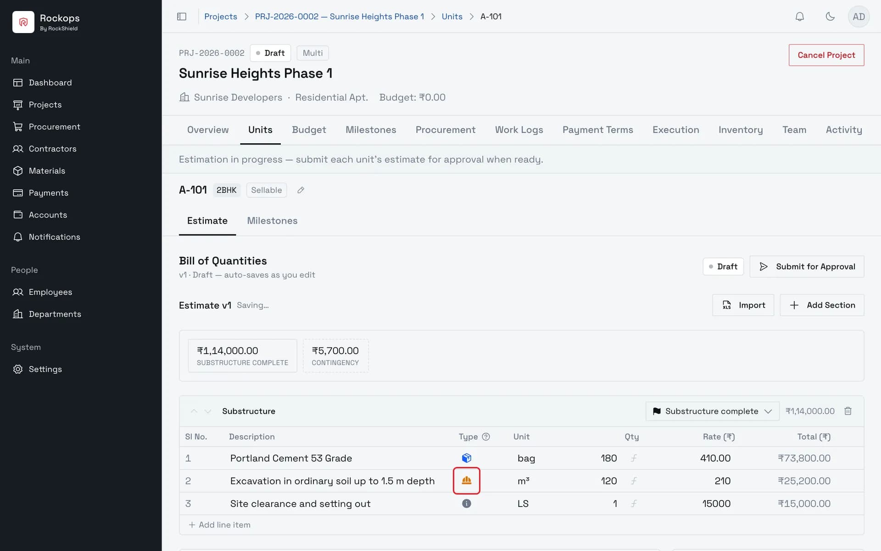
Task: Follow the Units breadcrumb link
Action: (x=452, y=17)
